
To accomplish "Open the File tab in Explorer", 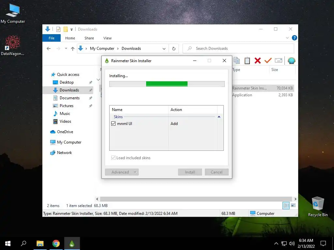I will click(x=52, y=38).
